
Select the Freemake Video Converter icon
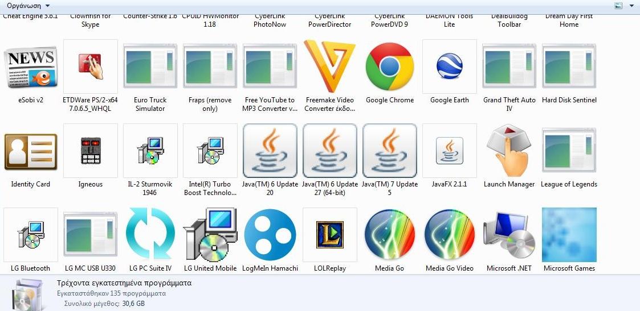click(x=330, y=67)
